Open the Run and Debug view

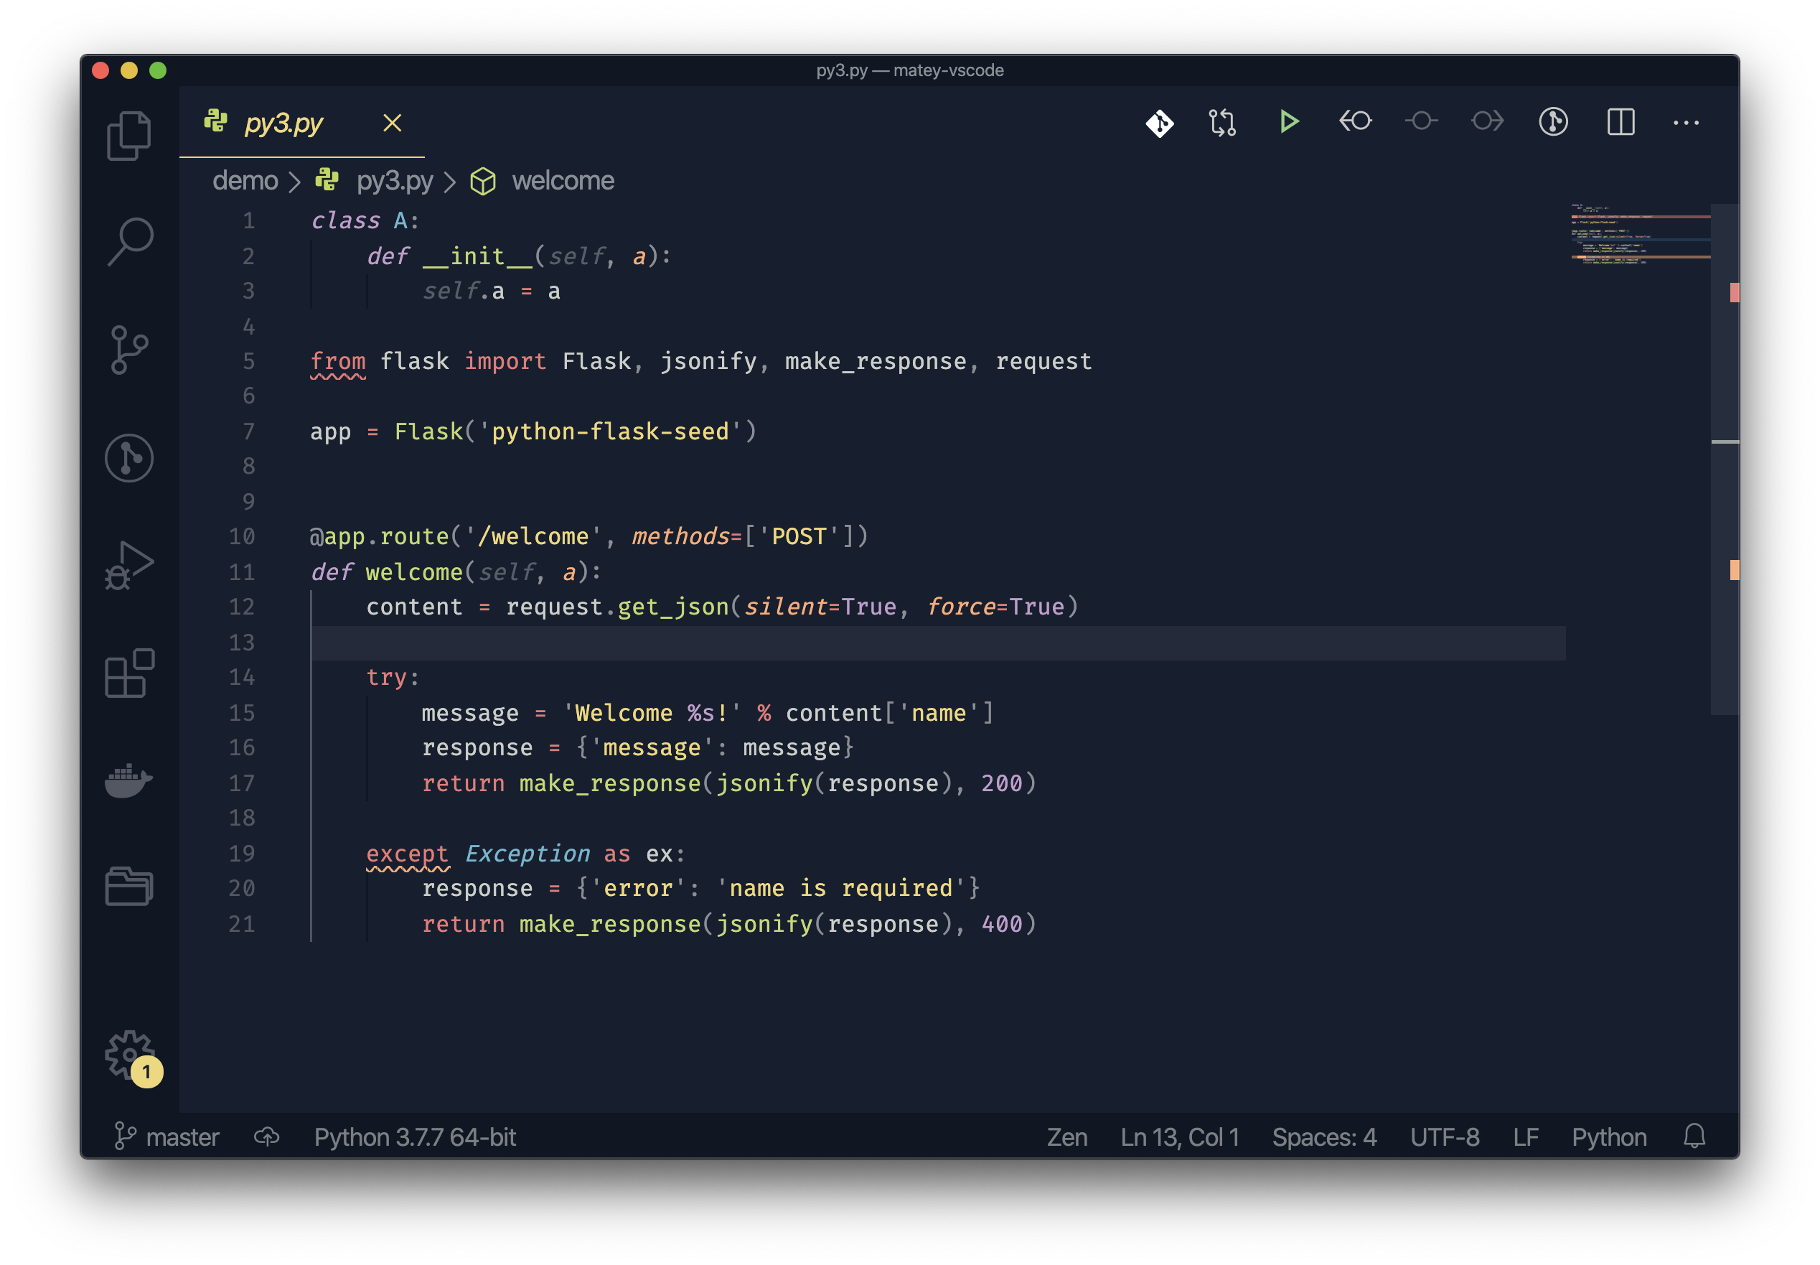(129, 566)
